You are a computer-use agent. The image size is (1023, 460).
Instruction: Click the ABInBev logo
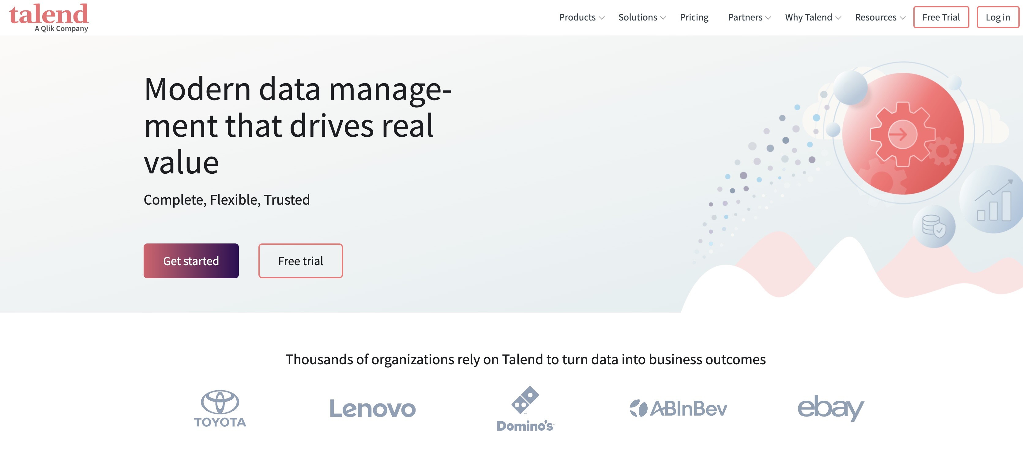[678, 408]
